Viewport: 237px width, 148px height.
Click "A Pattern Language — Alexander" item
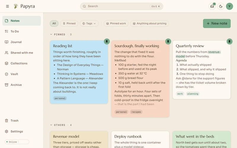pos(80,78)
